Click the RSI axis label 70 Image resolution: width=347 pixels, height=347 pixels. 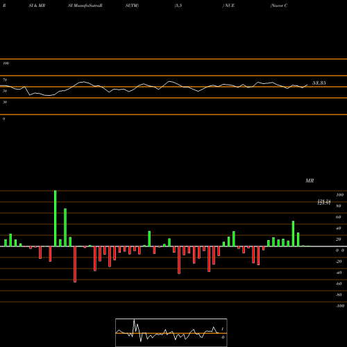point(5,80)
